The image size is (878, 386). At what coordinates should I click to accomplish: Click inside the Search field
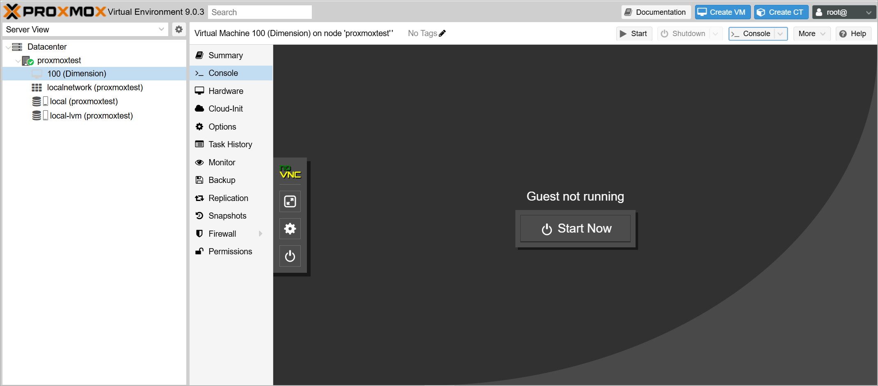(259, 12)
